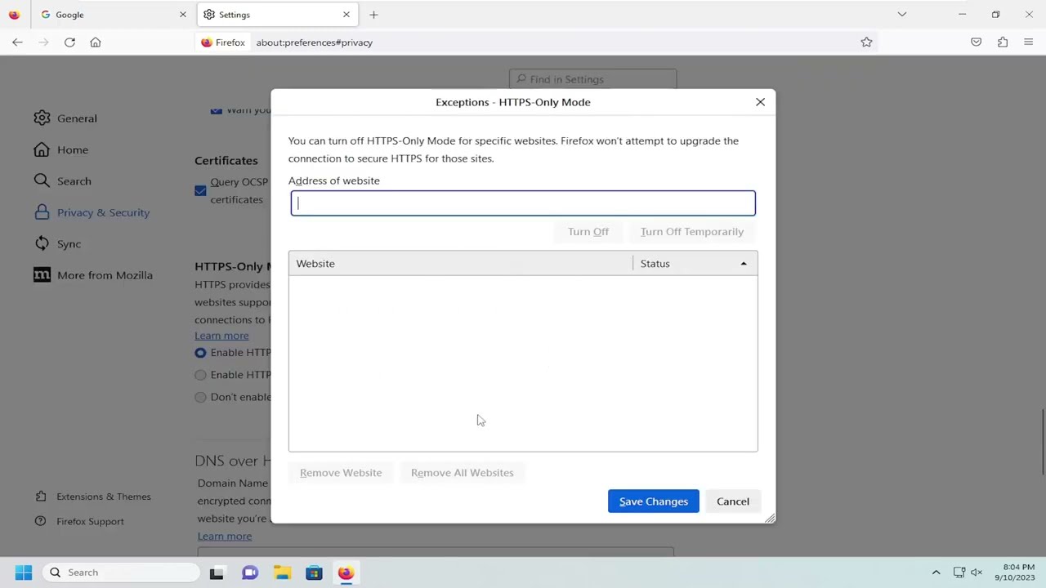
Task: Open the General settings category
Action: [x=65, y=118]
